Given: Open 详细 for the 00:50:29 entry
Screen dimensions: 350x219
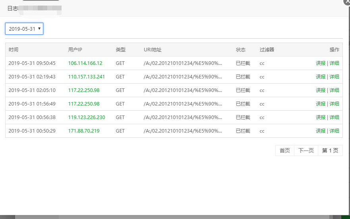Looking at the screenshot, I should click(x=334, y=131).
